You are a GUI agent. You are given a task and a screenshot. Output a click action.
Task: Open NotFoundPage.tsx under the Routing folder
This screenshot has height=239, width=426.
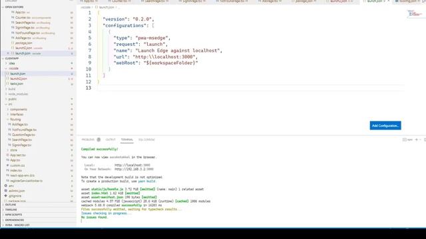[24, 129]
